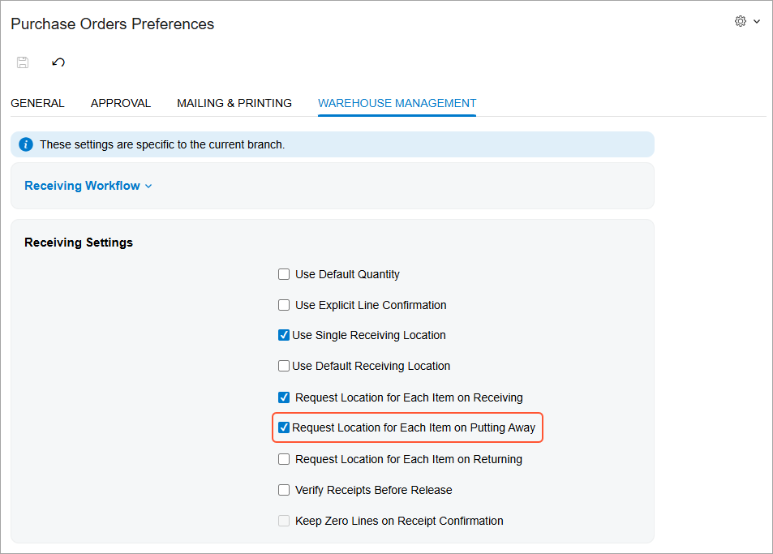Check Use Explicit Line Confirmation
The width and height of the screenshot is (773, 554).
pyautogui.click(x=284, y=305)
